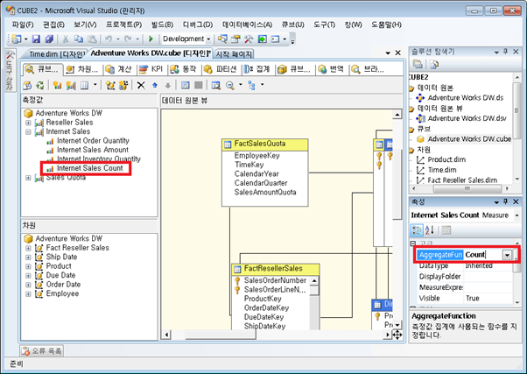Click the Find Table icon in cube toolbar
Image resolution: width=527 pixels, height=374 pixels.
tap(215, 86)
